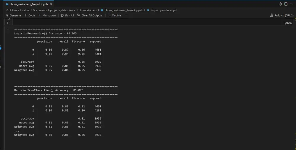Select Documents in the breadcrumb path
The width and height of the screenshot is (296, 150).
pyautogui.click(x=40, y=10)
